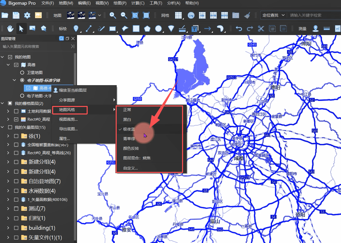341x243 pixels.
Task: Select the pentagon polygon drawing tool
Action: point(147,28)
